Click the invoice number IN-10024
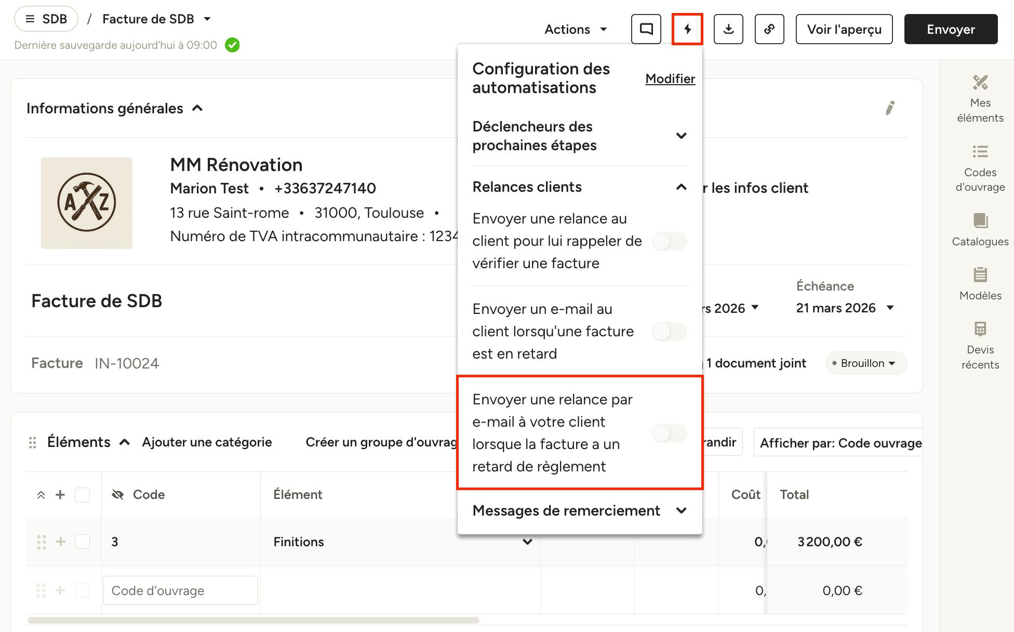This screenshot has height=632, width=1014. (x=127, y=363)
